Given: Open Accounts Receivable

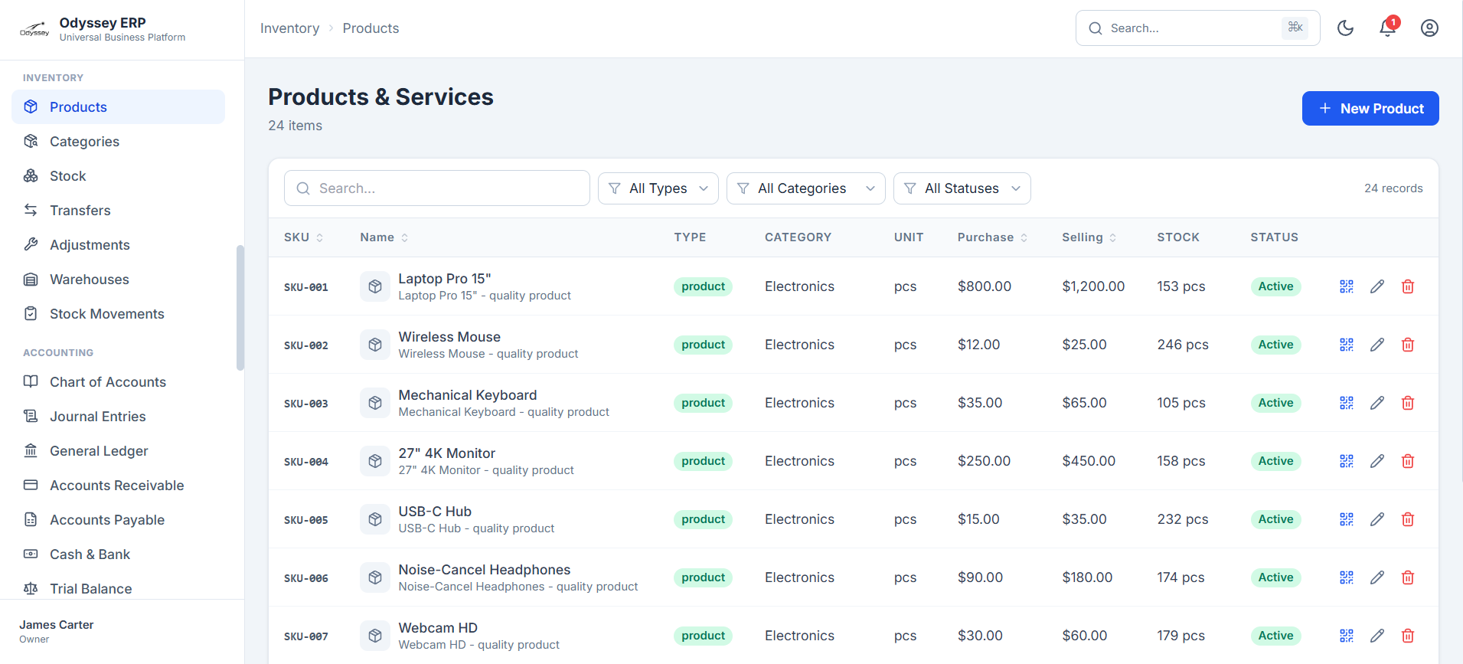Looking at the screenshot, I should point(118,486).
